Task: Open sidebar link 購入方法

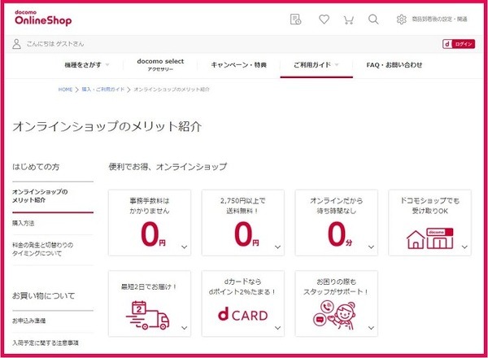Action: tap(24, 223)
